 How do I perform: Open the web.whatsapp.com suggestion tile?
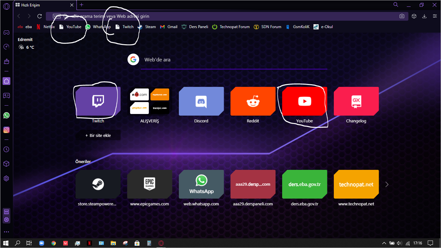pyautogui.click(x=201, y=184)
